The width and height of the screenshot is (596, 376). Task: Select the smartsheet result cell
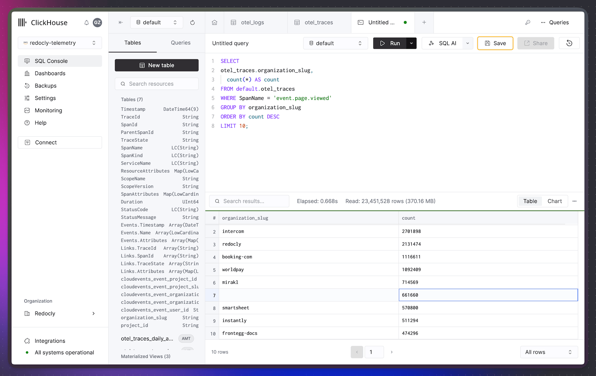pyautogui.click(x=309, y=308)
